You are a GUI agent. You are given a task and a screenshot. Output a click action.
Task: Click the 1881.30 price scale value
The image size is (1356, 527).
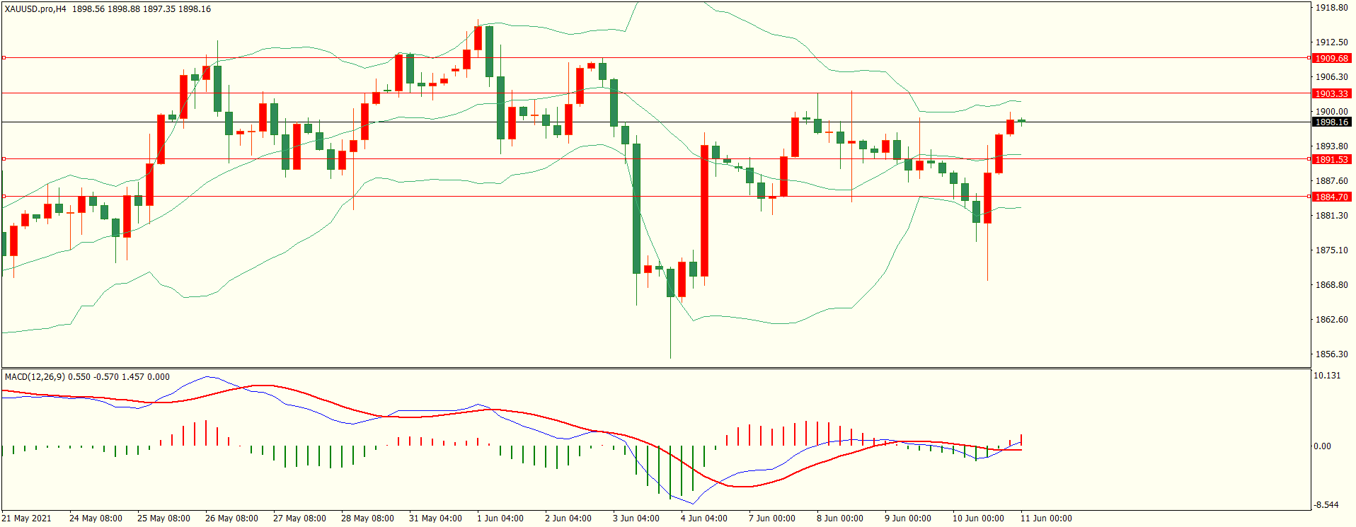pos(1331,216)
